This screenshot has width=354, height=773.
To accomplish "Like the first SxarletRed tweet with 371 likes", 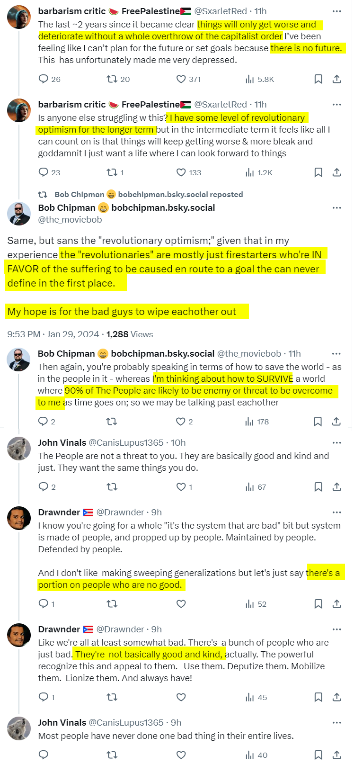I will tap(181, 79).
